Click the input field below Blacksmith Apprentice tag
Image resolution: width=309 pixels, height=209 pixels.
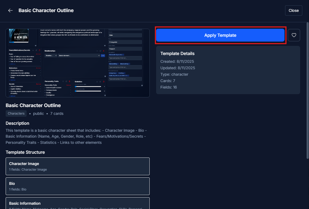125,58
